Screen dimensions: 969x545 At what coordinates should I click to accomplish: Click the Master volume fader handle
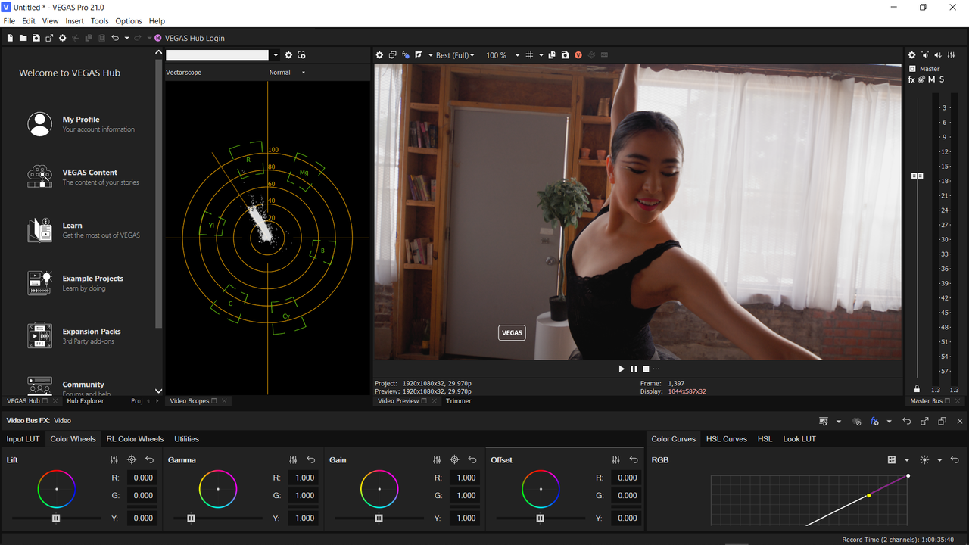click(x=917, y=176)
